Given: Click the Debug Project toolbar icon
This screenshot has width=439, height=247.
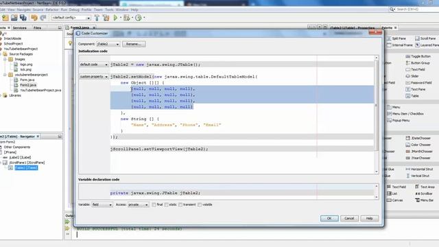Looking at the screenshot, I should tap(126, 18).
